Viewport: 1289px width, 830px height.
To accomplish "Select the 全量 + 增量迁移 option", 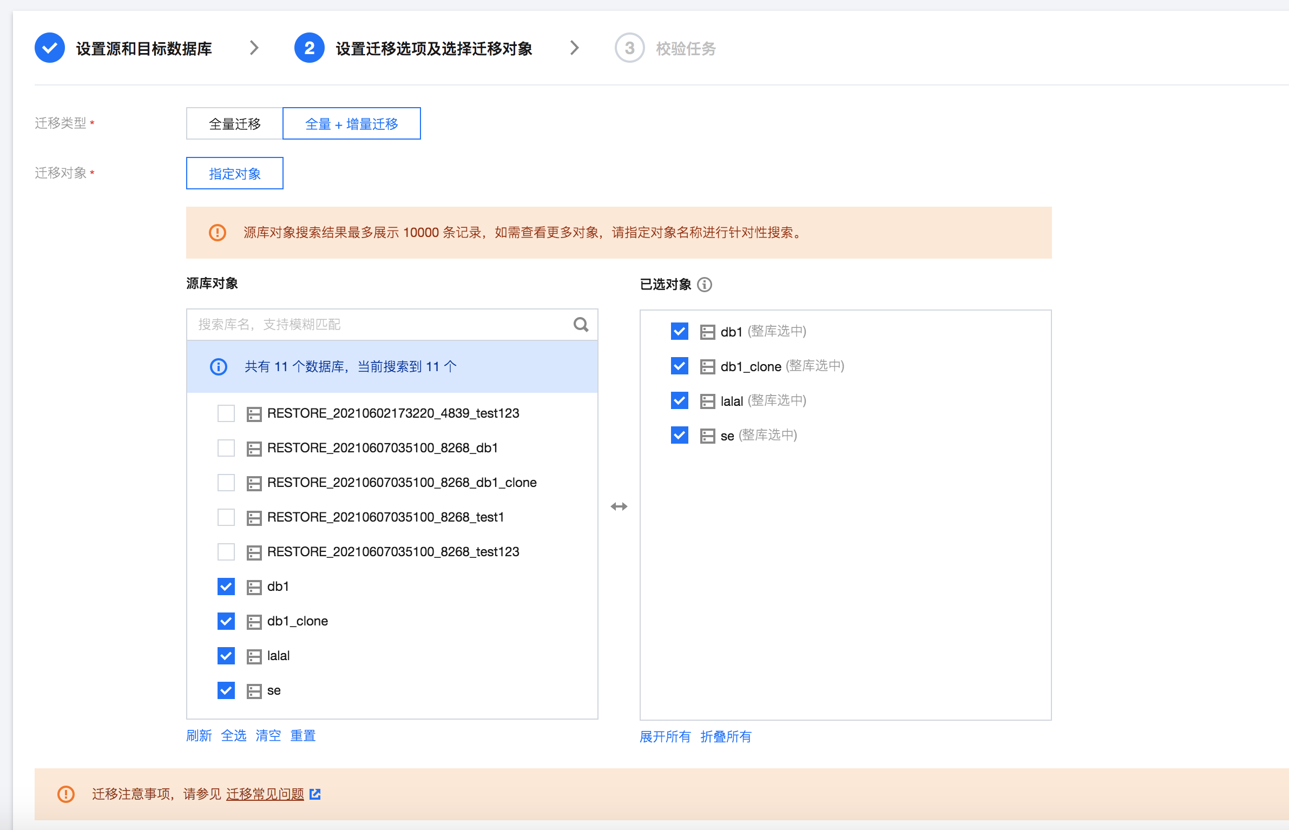I will (x=352, y=124).
